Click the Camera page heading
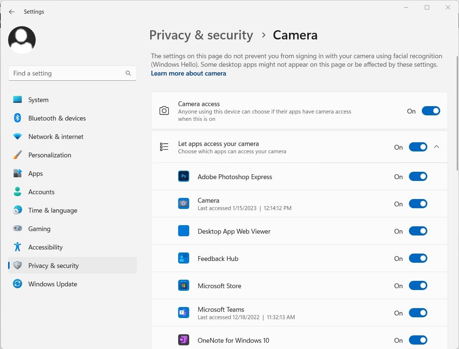Viewport: 459px width, 349px height. pos(295,35)
